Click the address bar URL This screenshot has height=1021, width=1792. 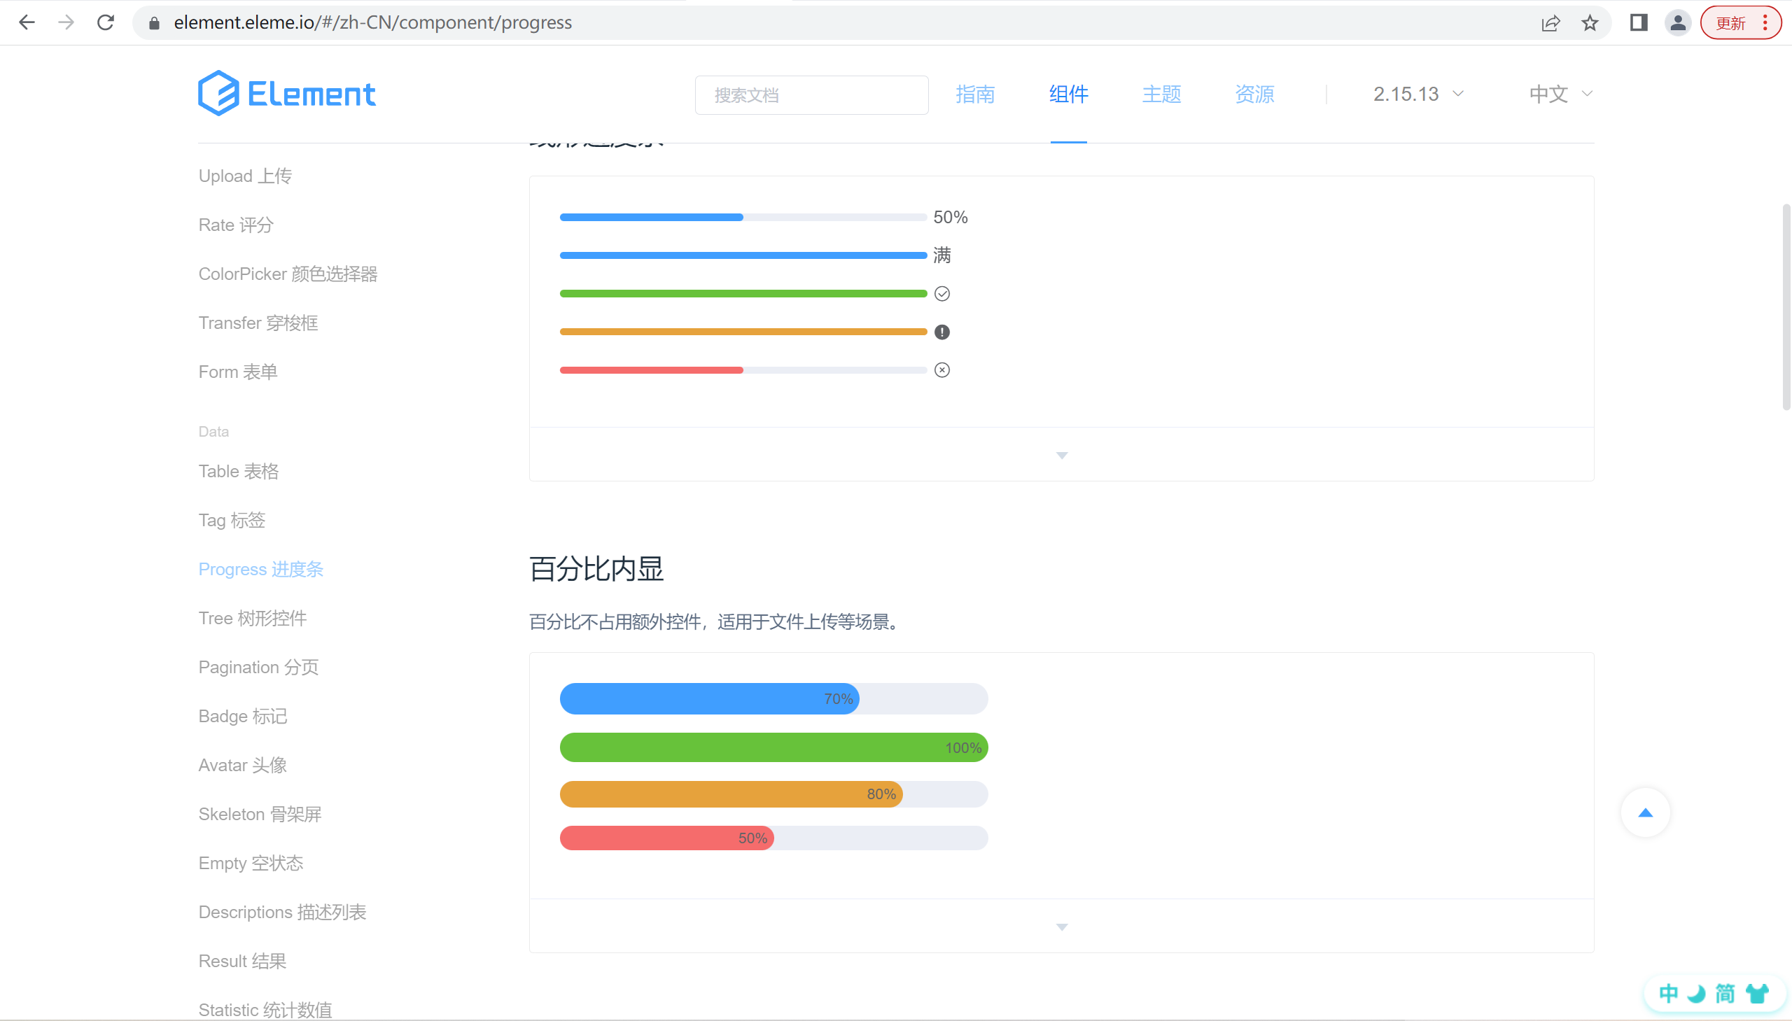coord(373,22)
